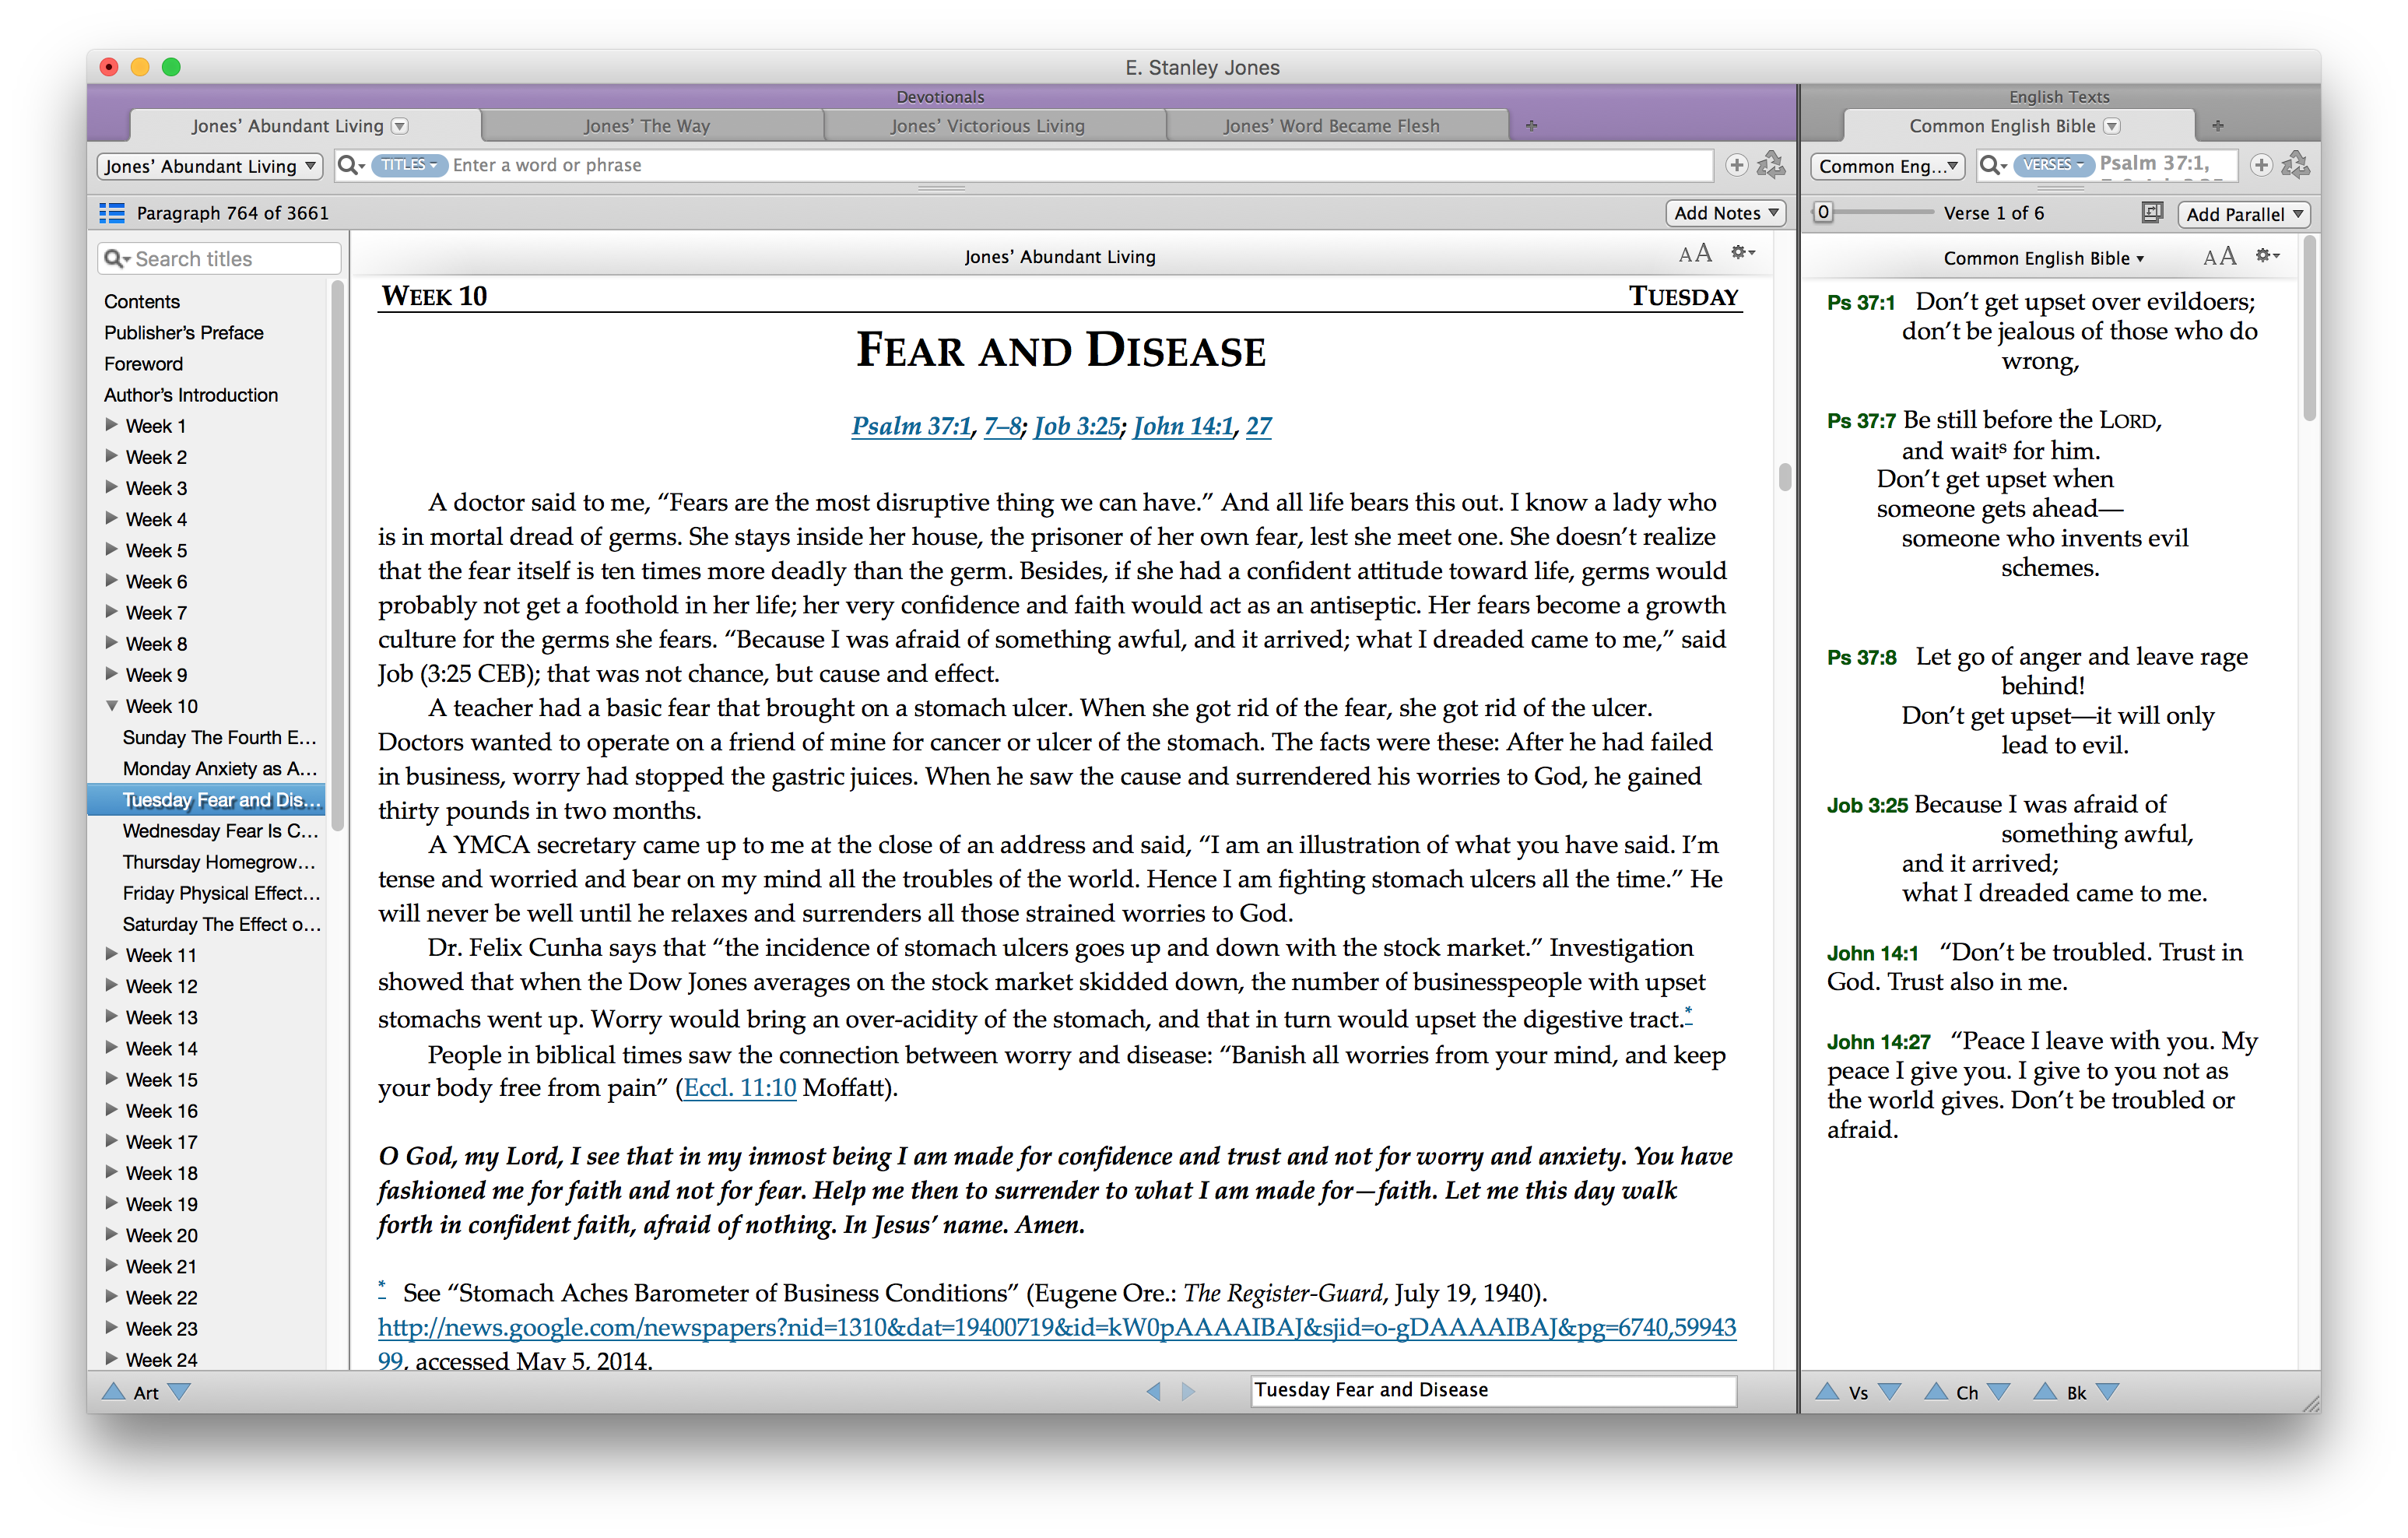This screenshot has width=2408, height=1538.
Task: Add new tab in Devotionals zone
Action: (x=1531, y=126)
